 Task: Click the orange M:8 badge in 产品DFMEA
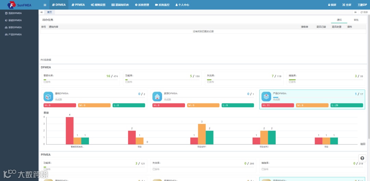click(312, 105)
